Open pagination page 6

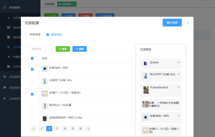(80, 128)
